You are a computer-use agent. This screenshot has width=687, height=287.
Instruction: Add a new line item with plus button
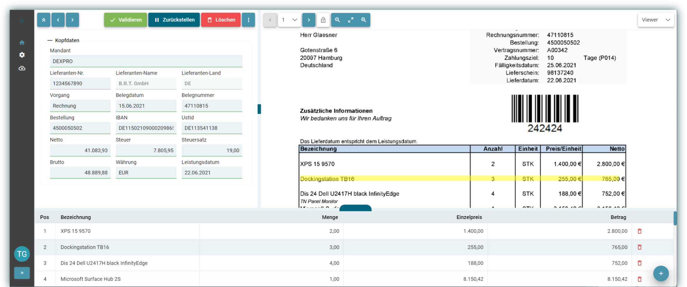click(661, 273)
